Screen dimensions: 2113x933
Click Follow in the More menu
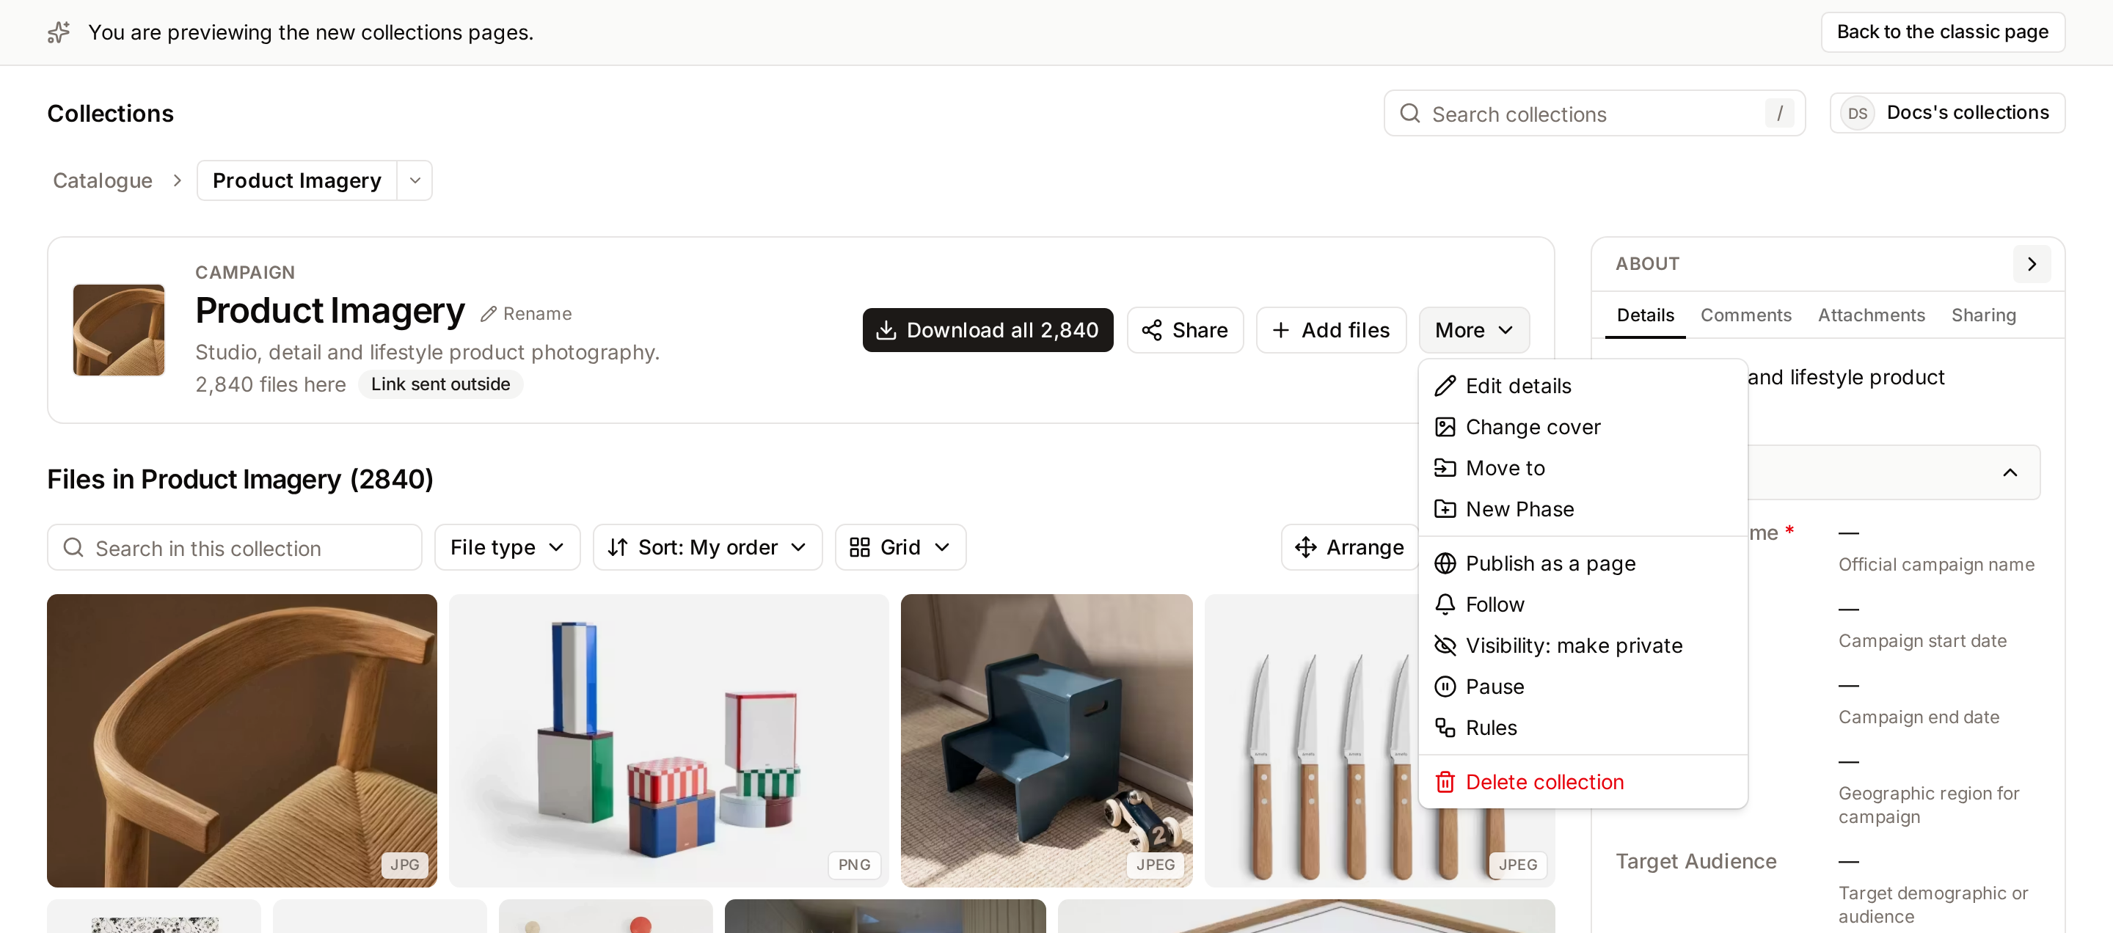click(x=1583, y=604)
